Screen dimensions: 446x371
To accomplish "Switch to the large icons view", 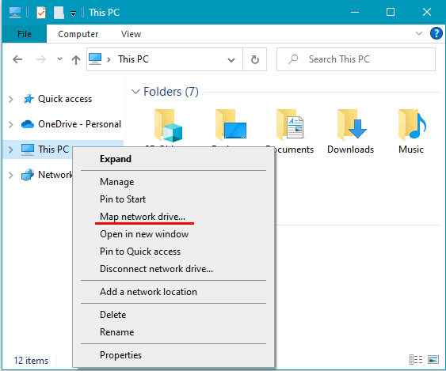I will click(x=433, y=360).
